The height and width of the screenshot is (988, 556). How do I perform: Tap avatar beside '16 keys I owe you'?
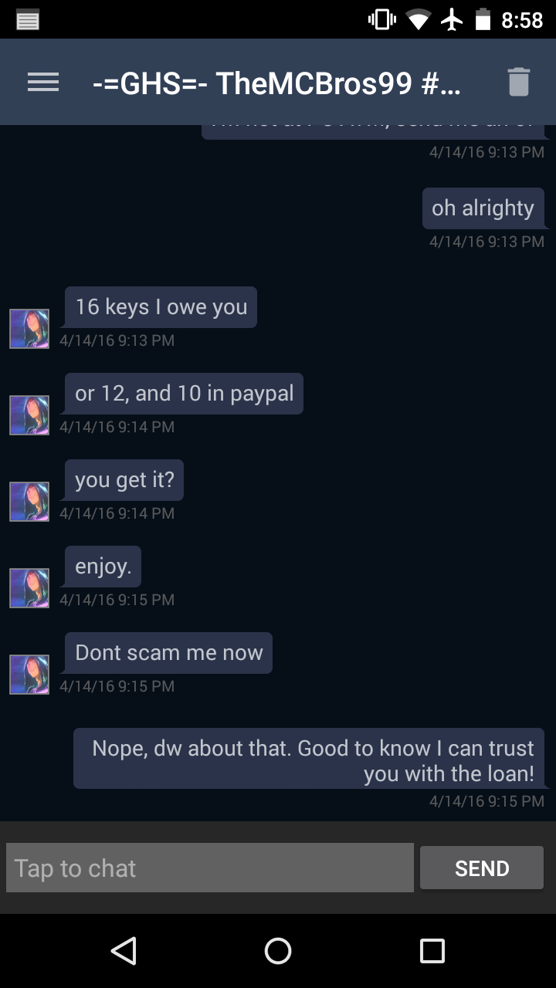point(29,329)
